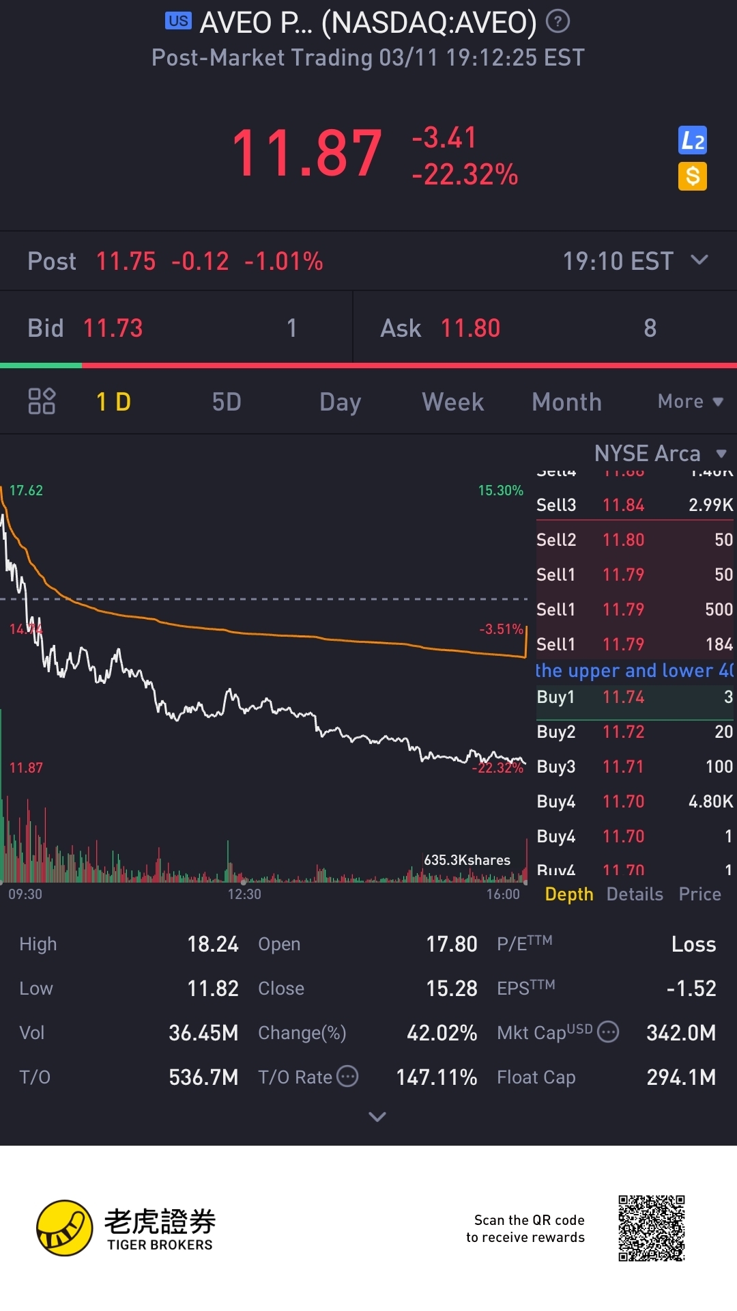The width and height of the screenshot is (737, 1311).
Task: Tap the orange dollar sign badge
Action: (693, 176)
